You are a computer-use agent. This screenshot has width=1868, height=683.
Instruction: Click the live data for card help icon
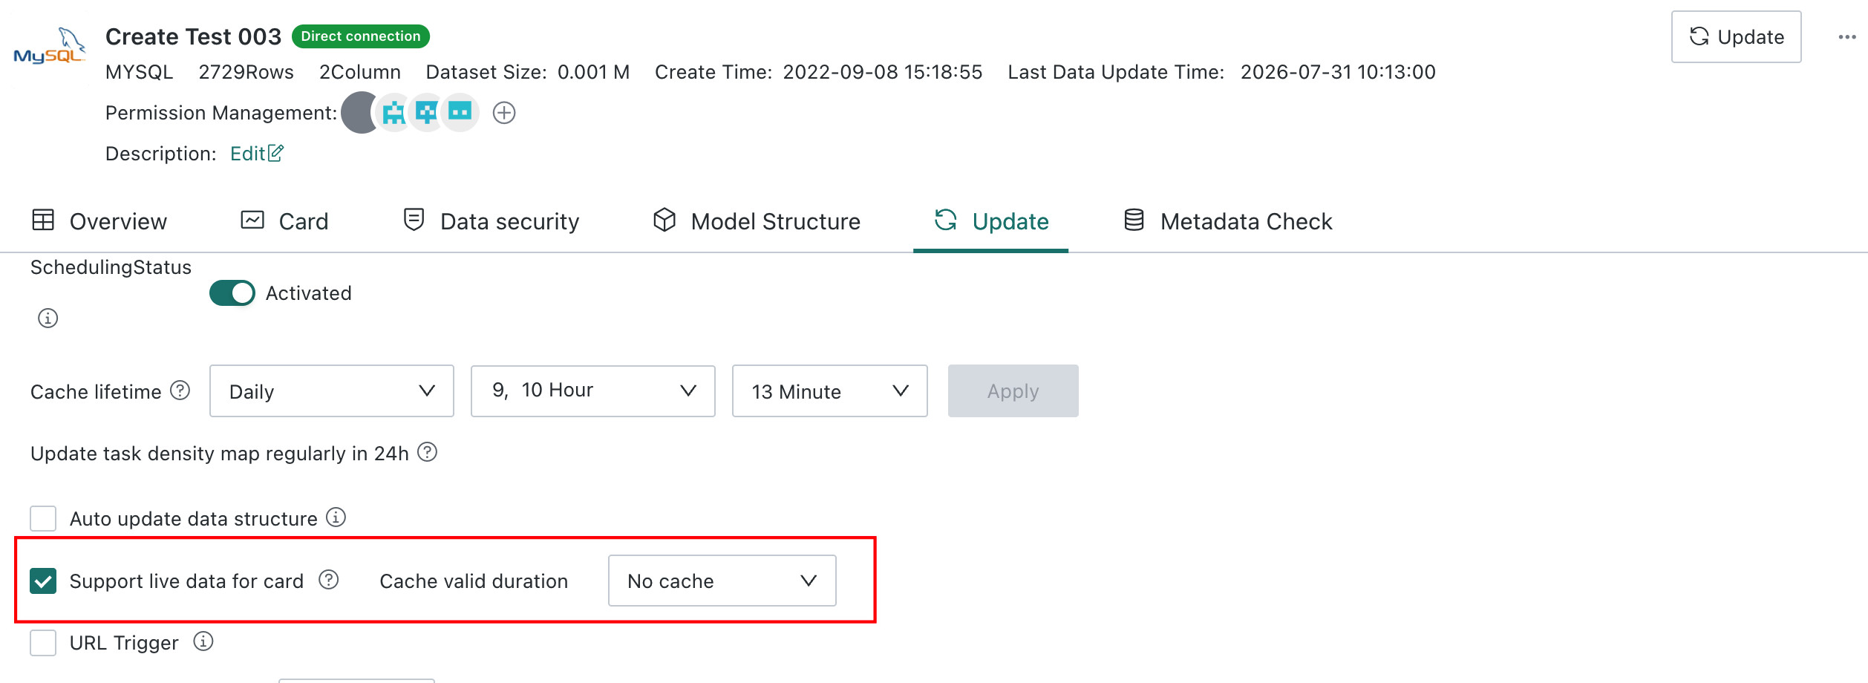(x=329, y=580)
